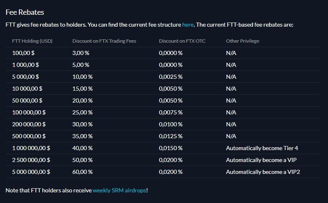Click 'Automatically become a VIP' cell
Screen dimensions: 328x203
261,160
